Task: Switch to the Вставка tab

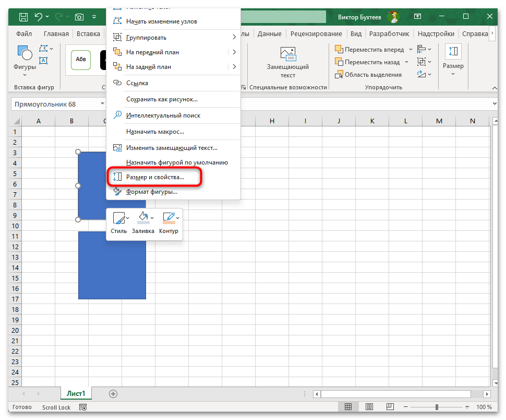Action: [x=88, y=33]
